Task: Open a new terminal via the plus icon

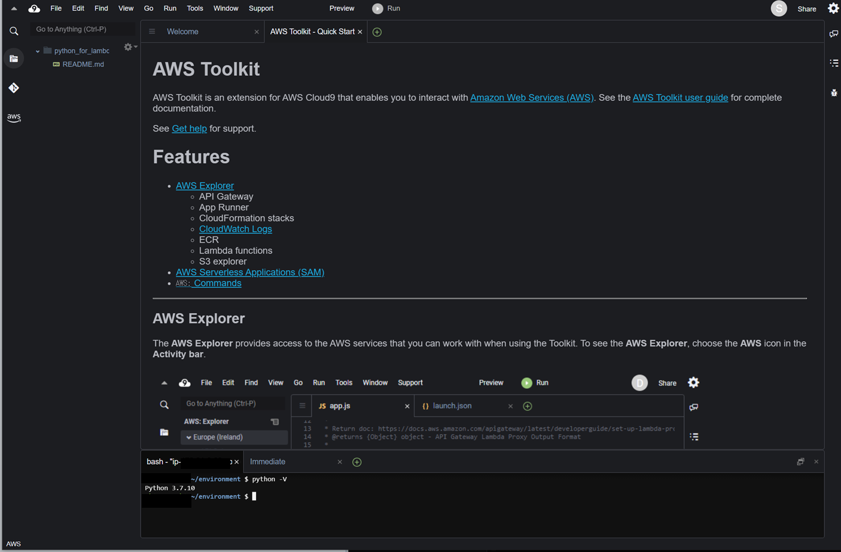Action: pos(356,462)
